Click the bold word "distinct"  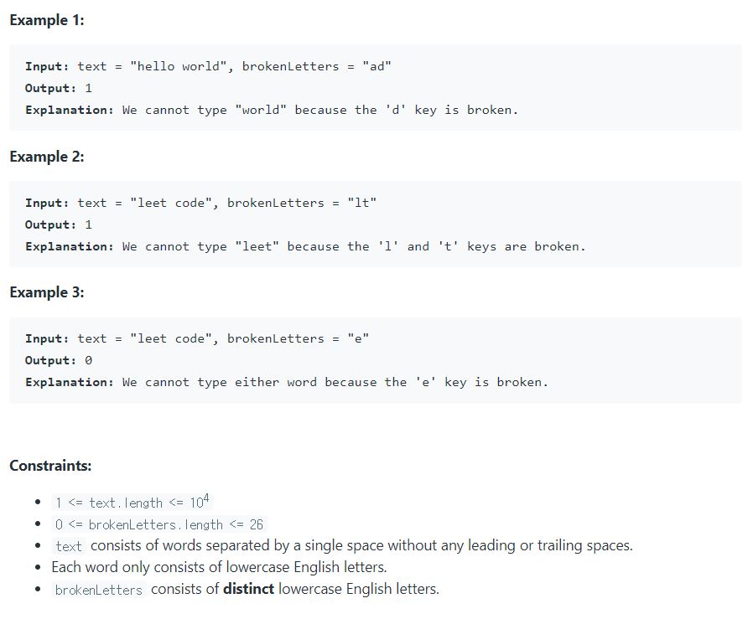pos(248,589)
